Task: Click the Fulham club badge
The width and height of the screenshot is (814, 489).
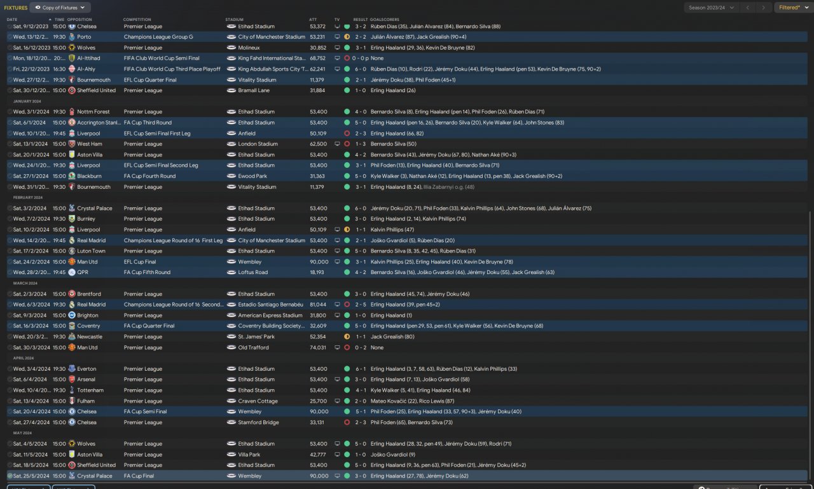Action: (x=72, y=401)
